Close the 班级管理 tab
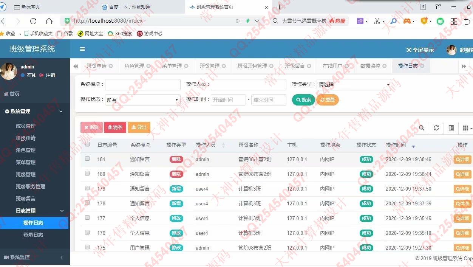This screenshot has height=267, width=473. coord(224,66)
